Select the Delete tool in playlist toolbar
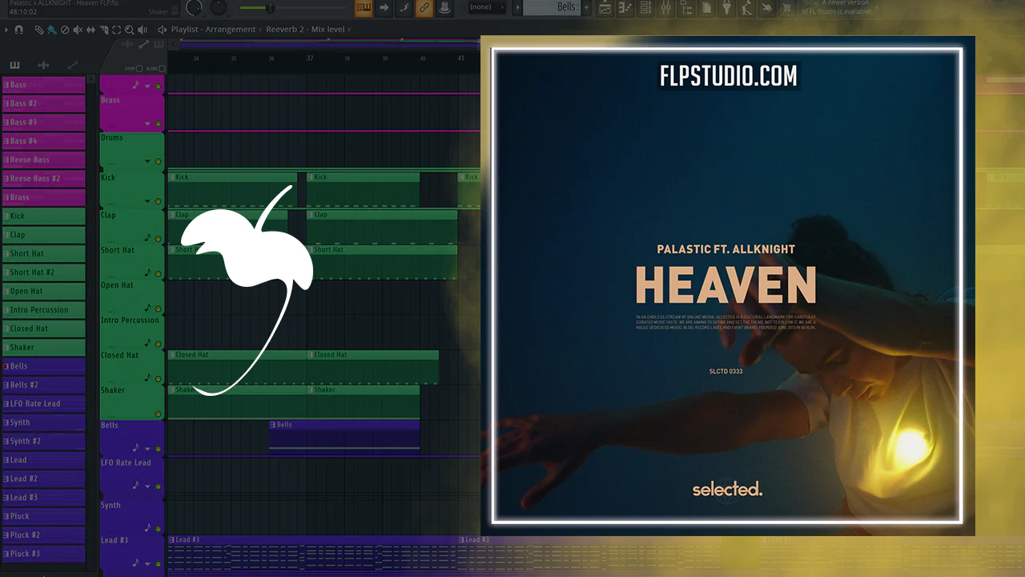The height and width of the screenshot is (577, 1025). 64,30
